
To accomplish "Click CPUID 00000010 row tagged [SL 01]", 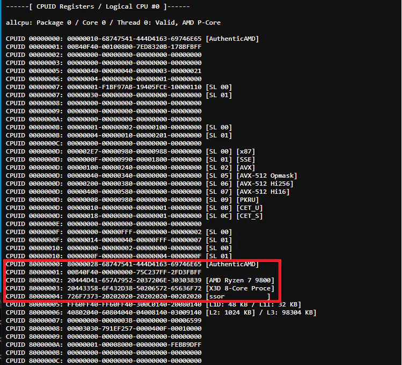I will click(119, 256).
